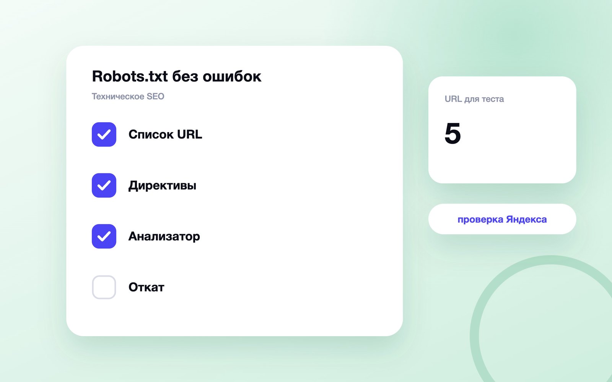The width and height of the screenshot is (612, 382).
Task: Check the Откат checkbox
Action: click(104, 287)
